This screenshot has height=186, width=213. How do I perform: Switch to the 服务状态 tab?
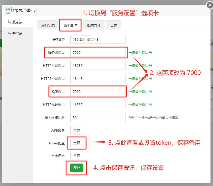tap(48, 25)
